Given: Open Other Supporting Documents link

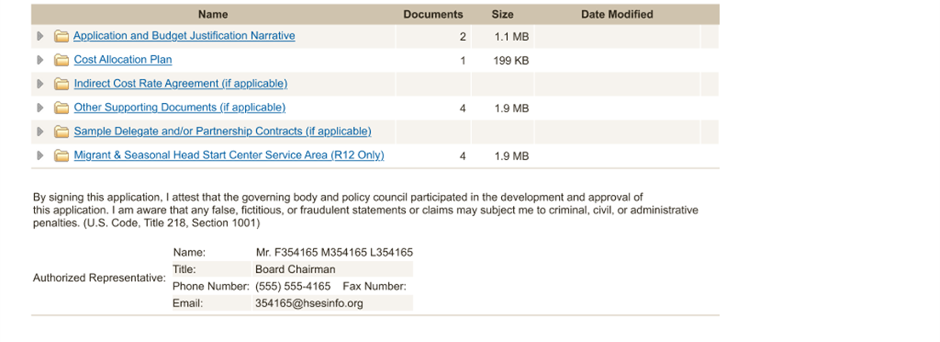Looking at the screenshot, I should tap(179, 108).
